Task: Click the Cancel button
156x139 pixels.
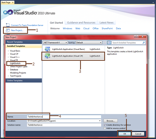Action: [x=138, y=134]
